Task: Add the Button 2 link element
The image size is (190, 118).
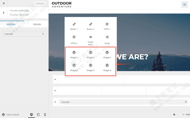Action: pyautogui.click(x=91, y=26)
